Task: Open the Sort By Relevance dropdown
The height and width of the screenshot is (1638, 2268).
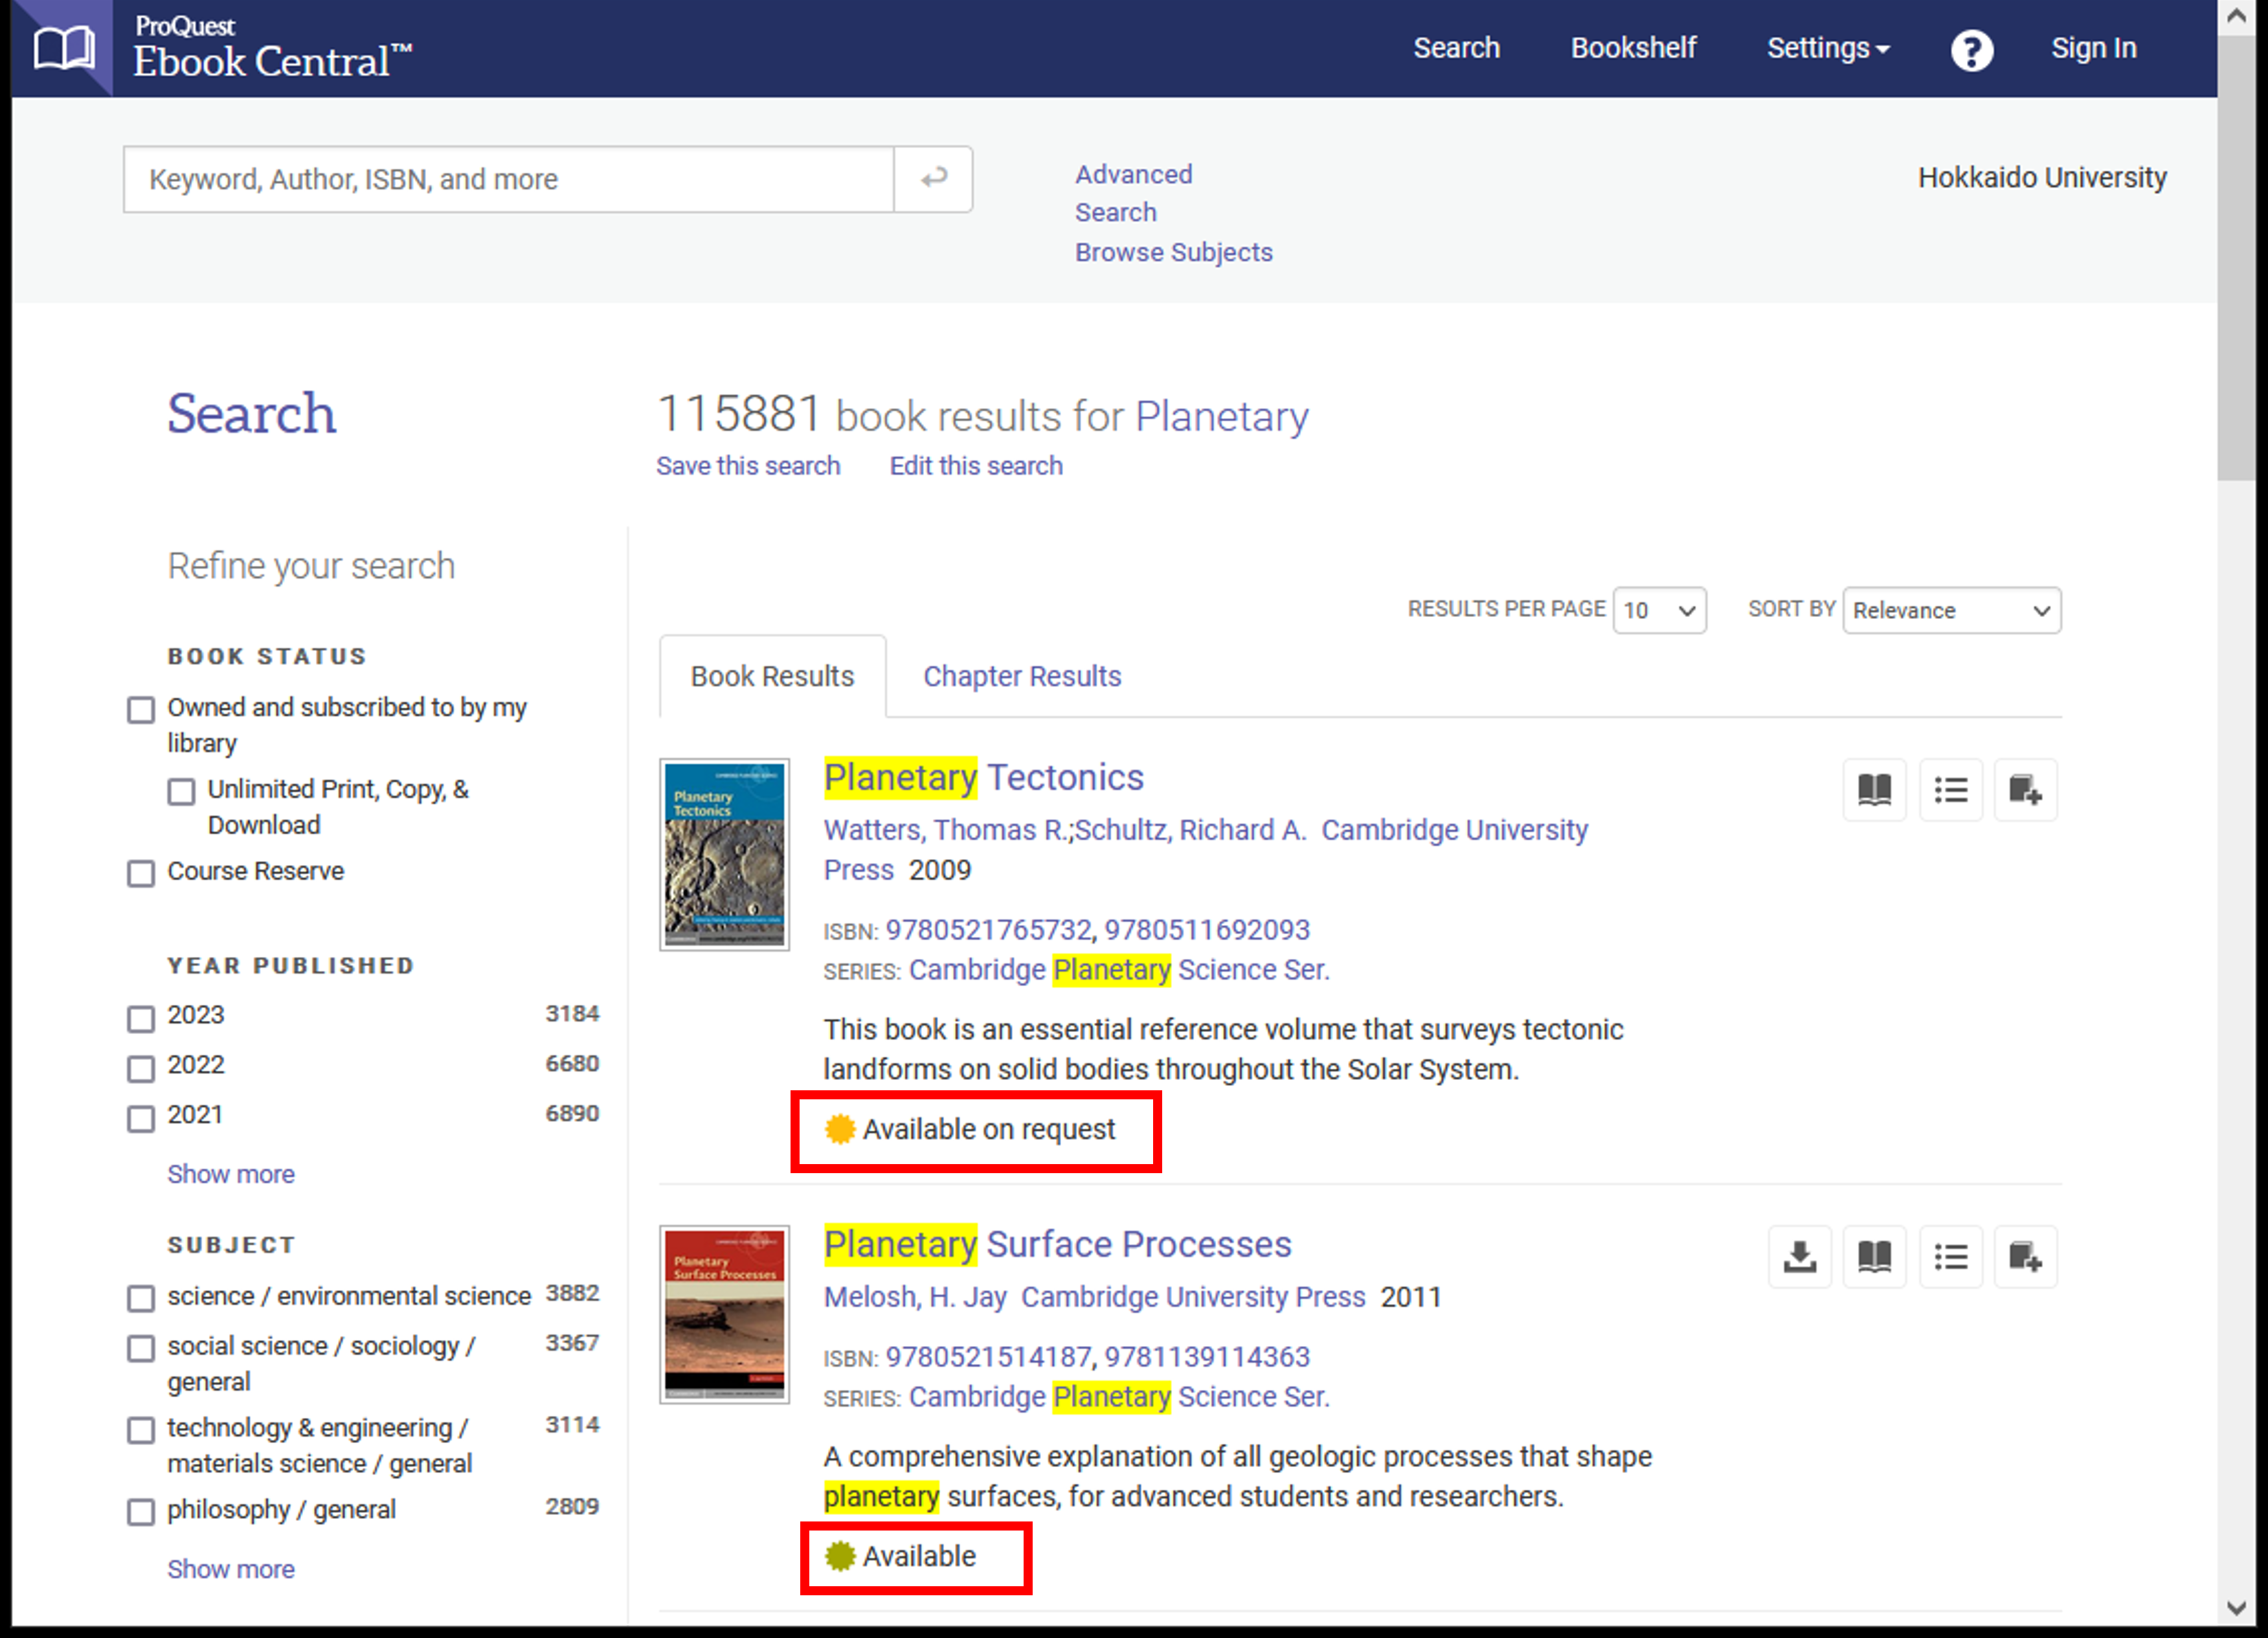Action: click(1951, 610)
